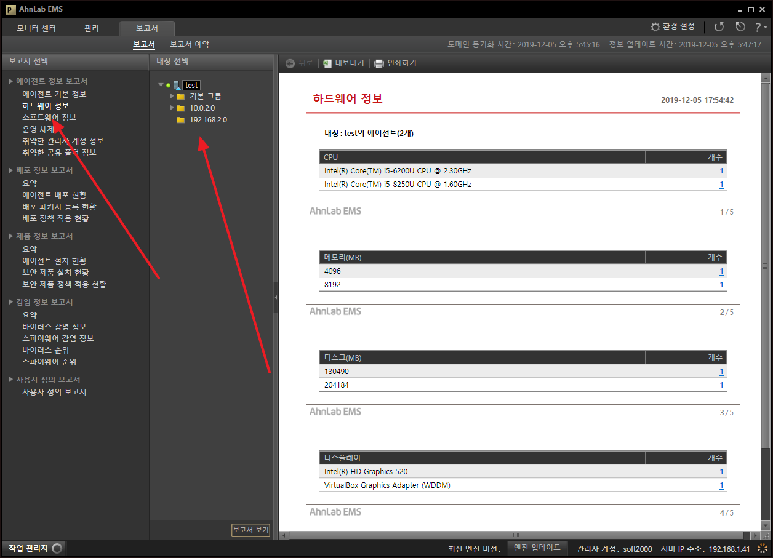This screenshot has width=773, height=558.
Task: Click the status bar loading indicator icon
Action: point(763,548)
